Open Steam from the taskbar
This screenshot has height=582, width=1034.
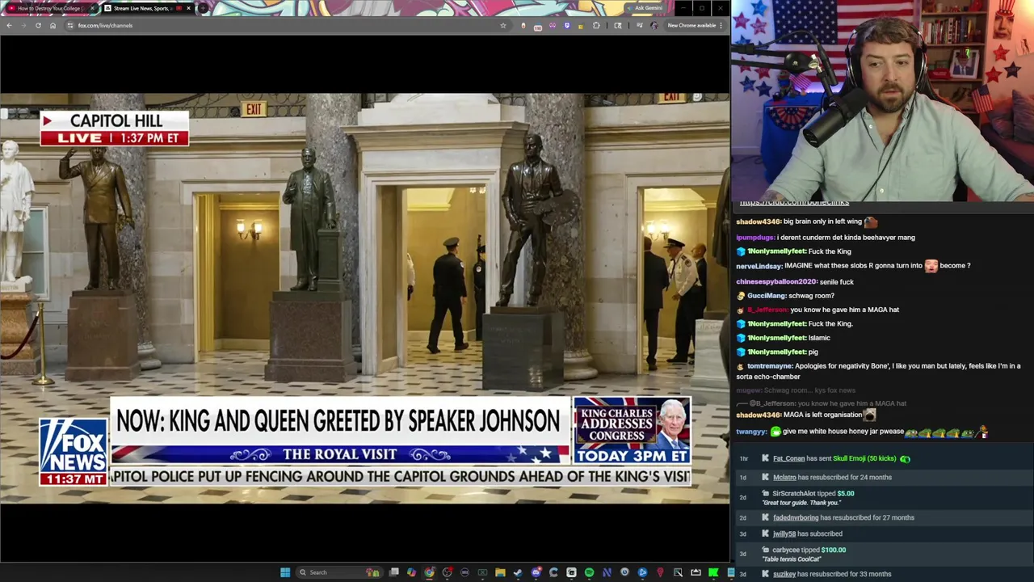[x=517, y=572]
